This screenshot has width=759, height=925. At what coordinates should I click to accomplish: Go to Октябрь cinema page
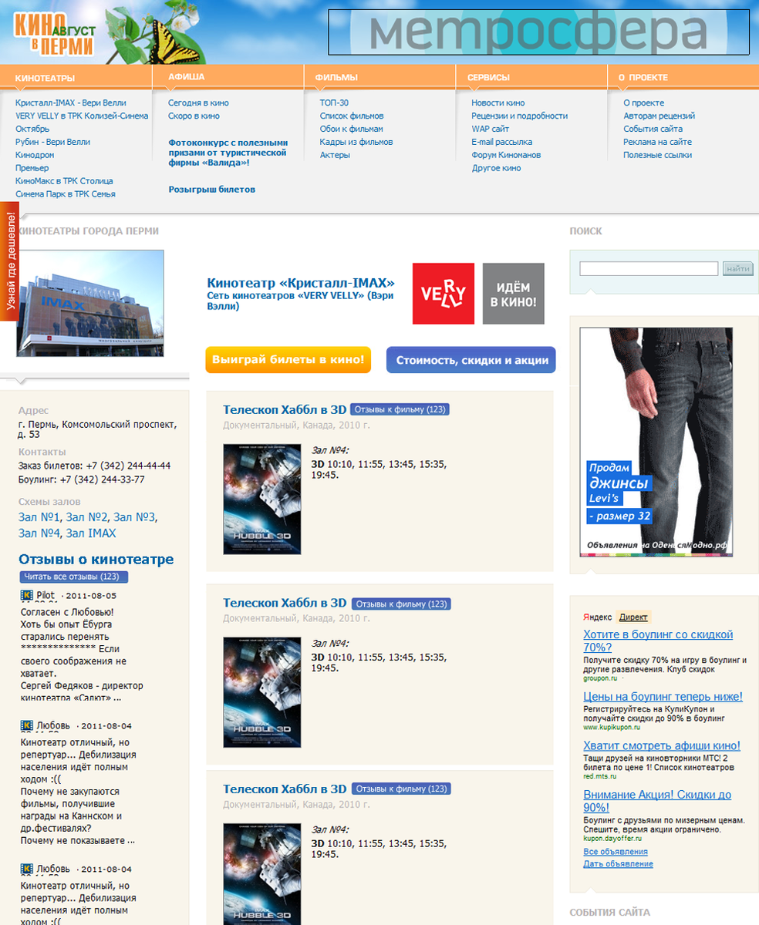click(32, 129)
